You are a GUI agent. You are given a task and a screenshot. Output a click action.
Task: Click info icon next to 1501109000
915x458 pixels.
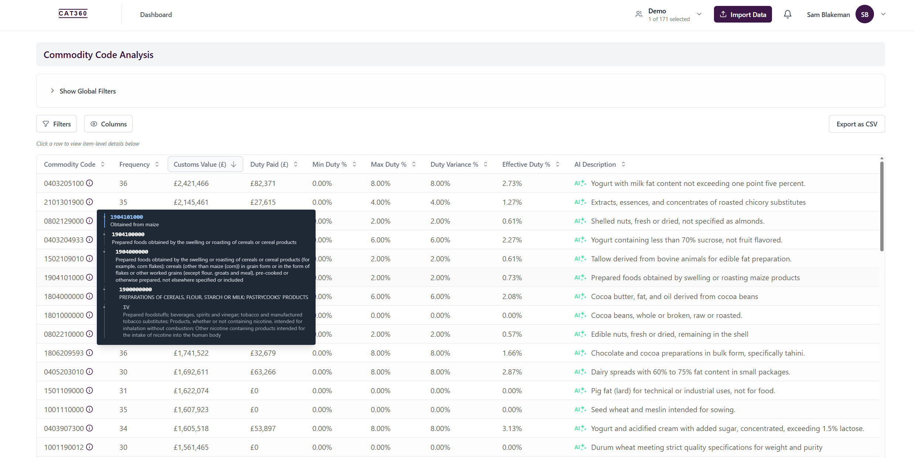pyautogui.click(x=89, y=390)
